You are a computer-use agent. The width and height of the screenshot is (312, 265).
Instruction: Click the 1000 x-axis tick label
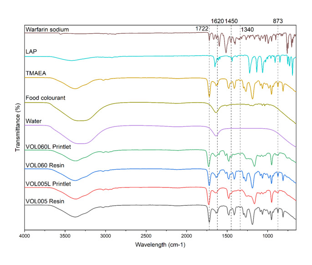[x=268, y=236]
